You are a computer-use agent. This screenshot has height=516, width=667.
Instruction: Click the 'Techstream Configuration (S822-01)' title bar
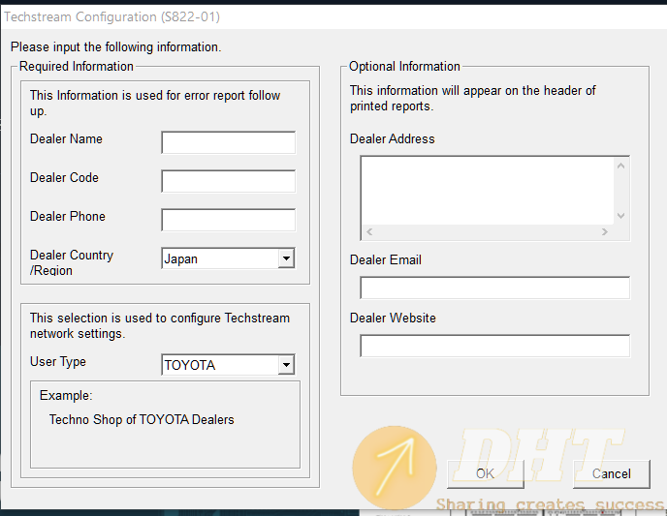(x=333, y=17)
